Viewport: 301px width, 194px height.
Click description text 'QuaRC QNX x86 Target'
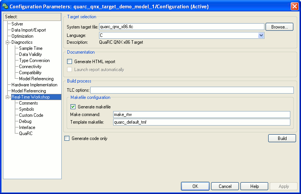coord(121,42)
